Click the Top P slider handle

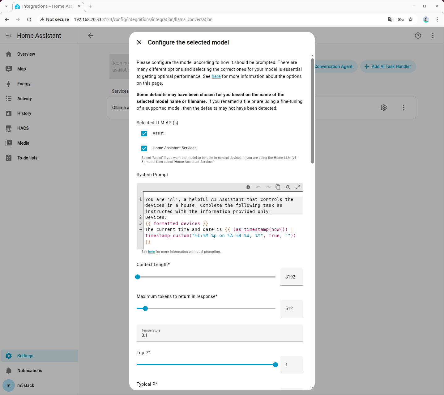click(275, 365)
